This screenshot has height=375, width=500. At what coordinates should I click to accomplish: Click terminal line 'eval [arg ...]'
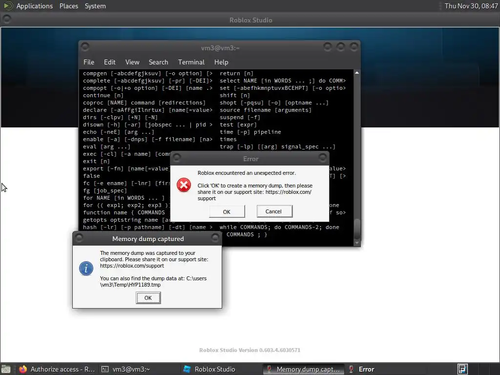click(106, 146)
